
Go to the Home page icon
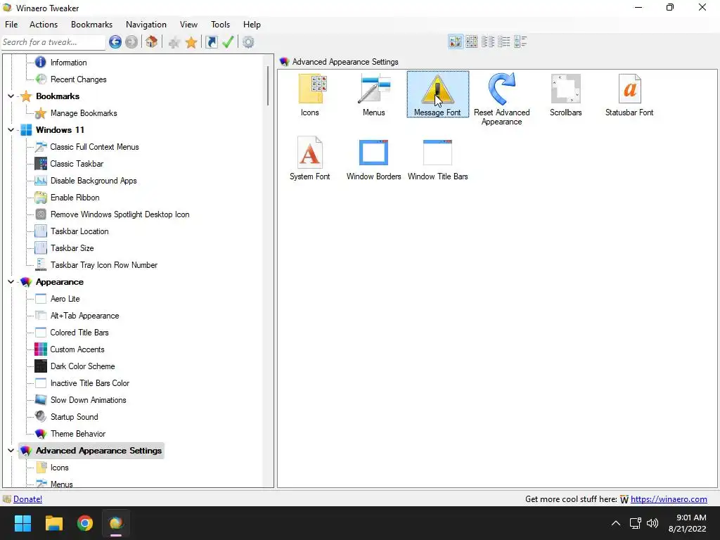152,42
